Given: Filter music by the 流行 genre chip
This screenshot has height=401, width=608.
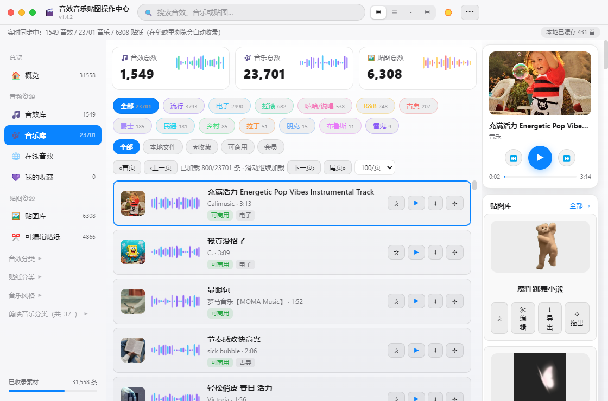Looking at the screenshot, I should [183, 106].
